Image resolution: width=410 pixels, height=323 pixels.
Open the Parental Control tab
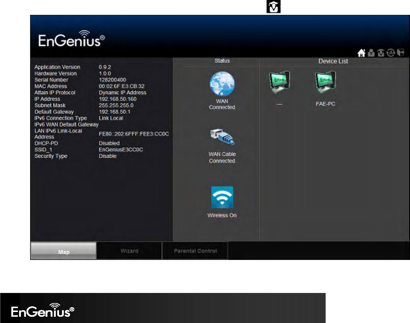tap(195, 251)
